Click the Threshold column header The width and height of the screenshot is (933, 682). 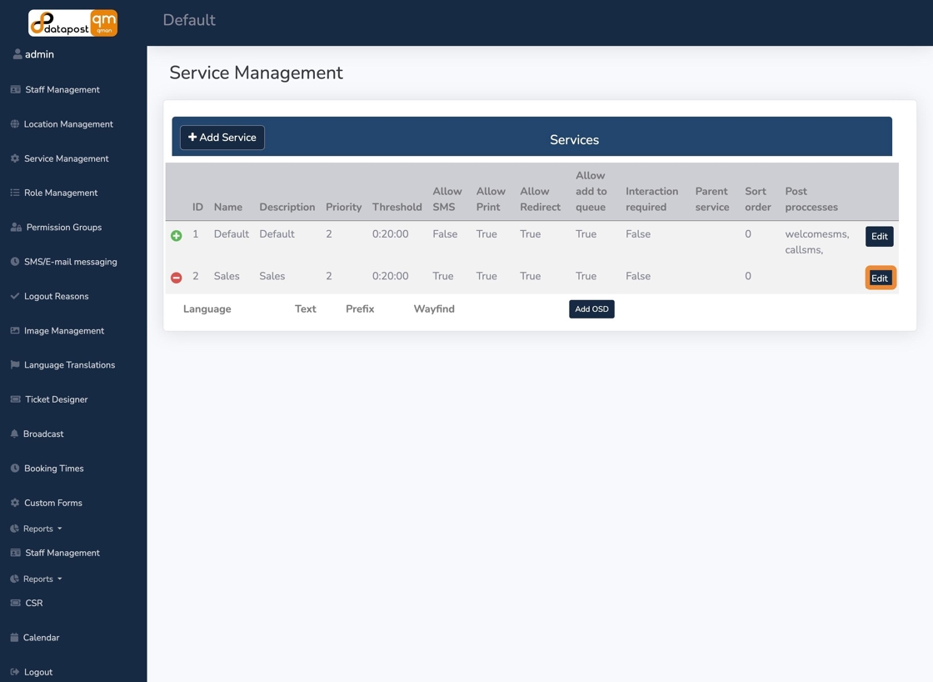pos(397,208)
